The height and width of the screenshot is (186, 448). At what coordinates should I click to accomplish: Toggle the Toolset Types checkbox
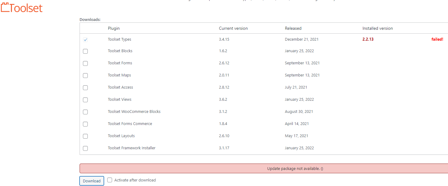pos(85,40)
